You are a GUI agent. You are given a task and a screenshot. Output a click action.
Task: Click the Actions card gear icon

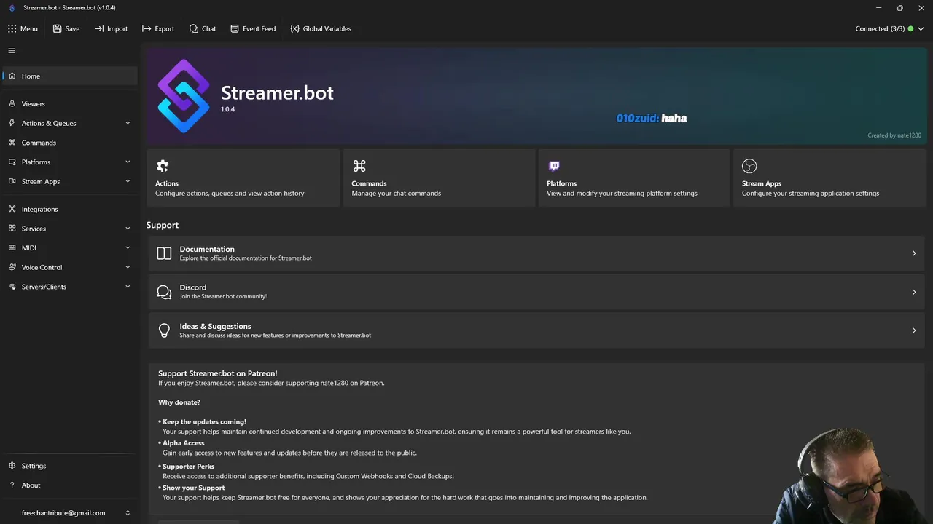[x=163, y=166]
